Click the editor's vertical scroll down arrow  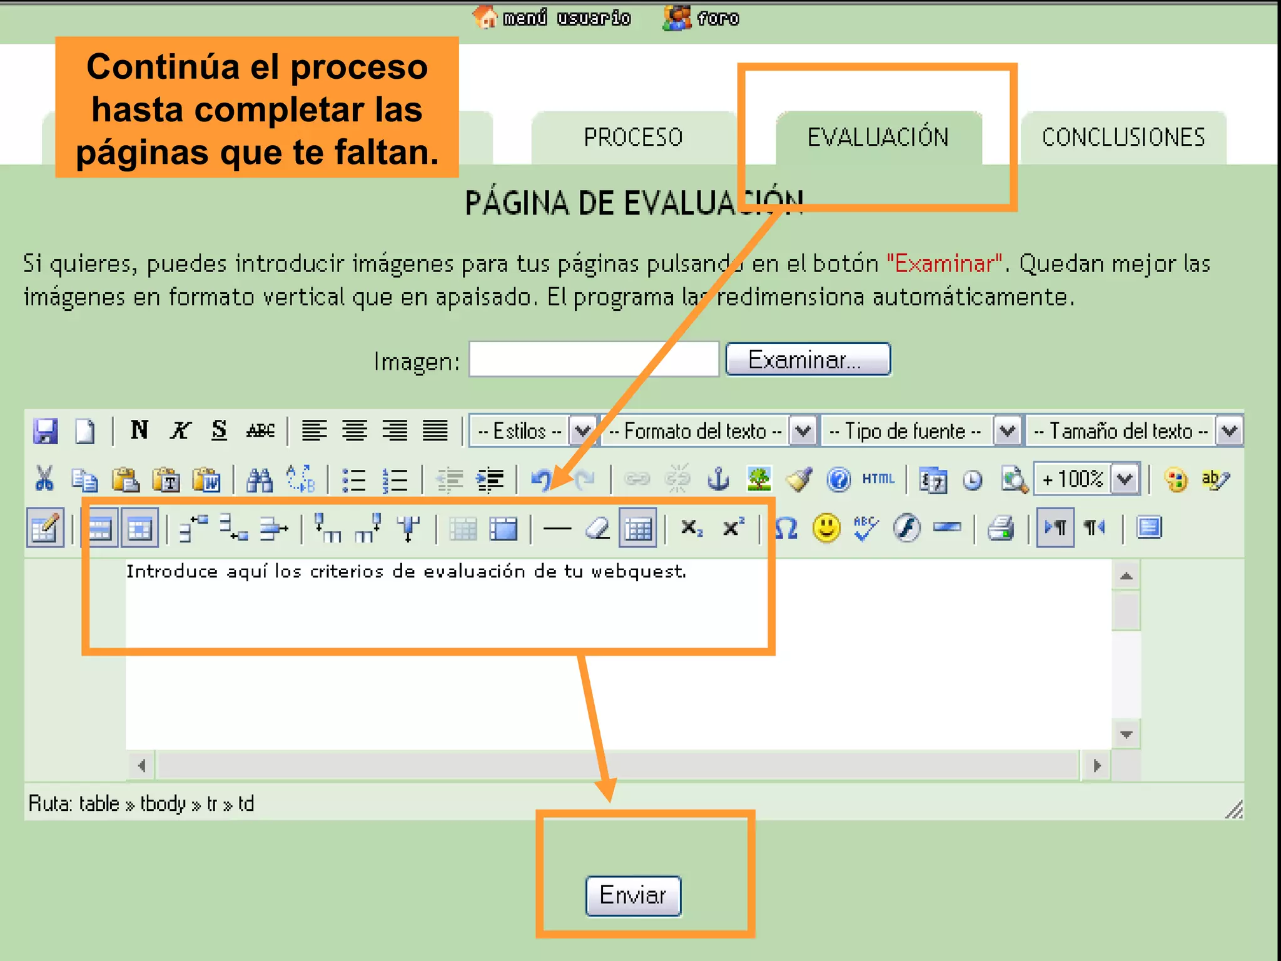1127,735
